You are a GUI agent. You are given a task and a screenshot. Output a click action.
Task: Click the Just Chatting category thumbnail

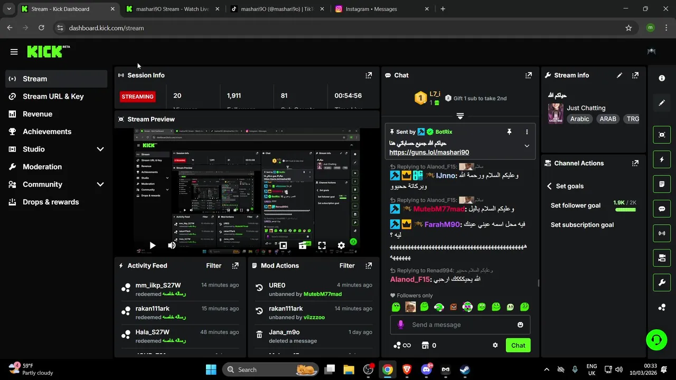click(x=556, y=113)
